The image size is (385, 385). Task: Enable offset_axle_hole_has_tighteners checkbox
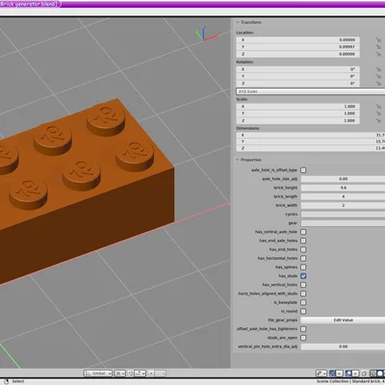[x=303, y=329]
